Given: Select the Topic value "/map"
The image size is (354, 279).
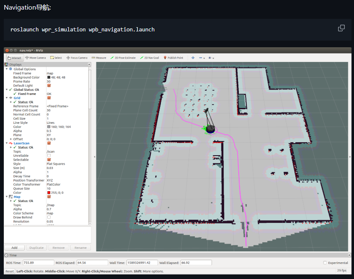Looking at the screenshot, I should click(x=51, y=205).
